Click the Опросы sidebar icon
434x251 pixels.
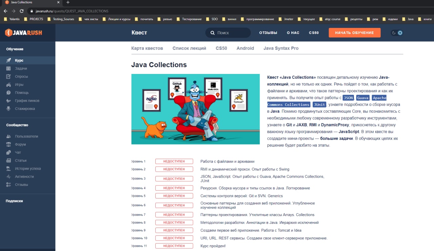point(8,77)
